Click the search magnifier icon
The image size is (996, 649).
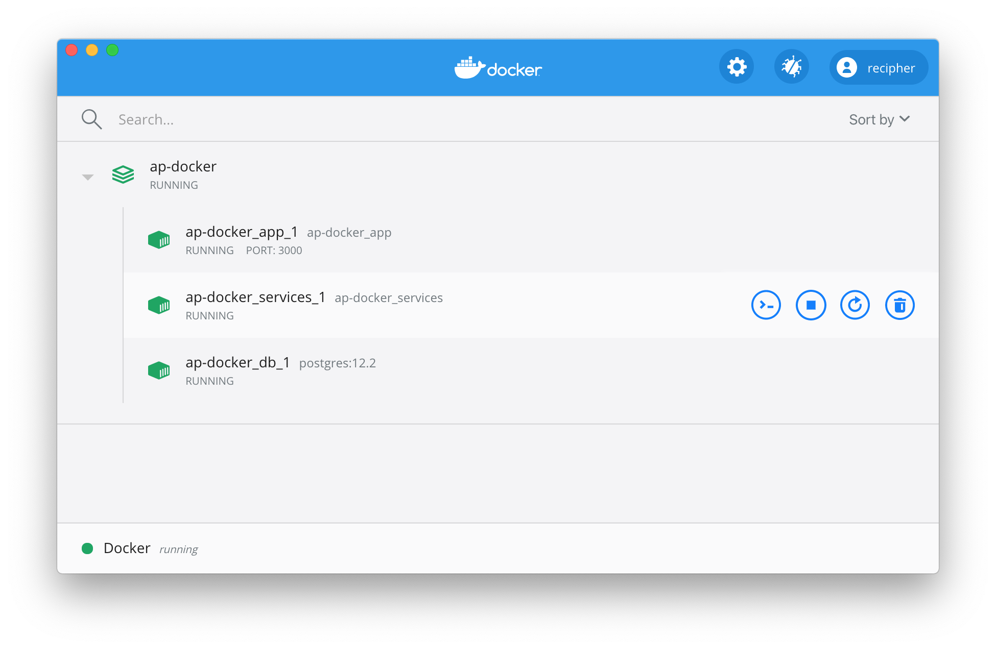point(91,119)
